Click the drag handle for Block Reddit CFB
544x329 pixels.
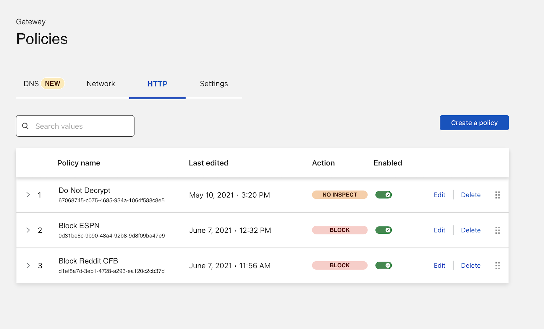click(497, 266)
